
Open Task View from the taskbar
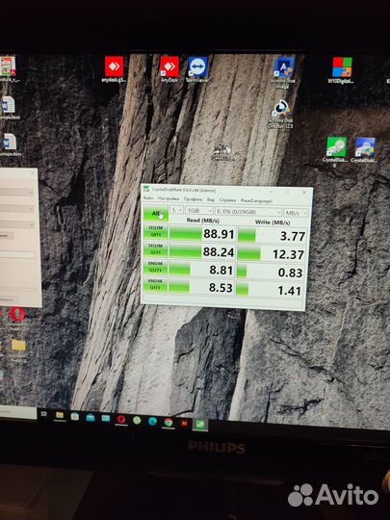[43, 414]
